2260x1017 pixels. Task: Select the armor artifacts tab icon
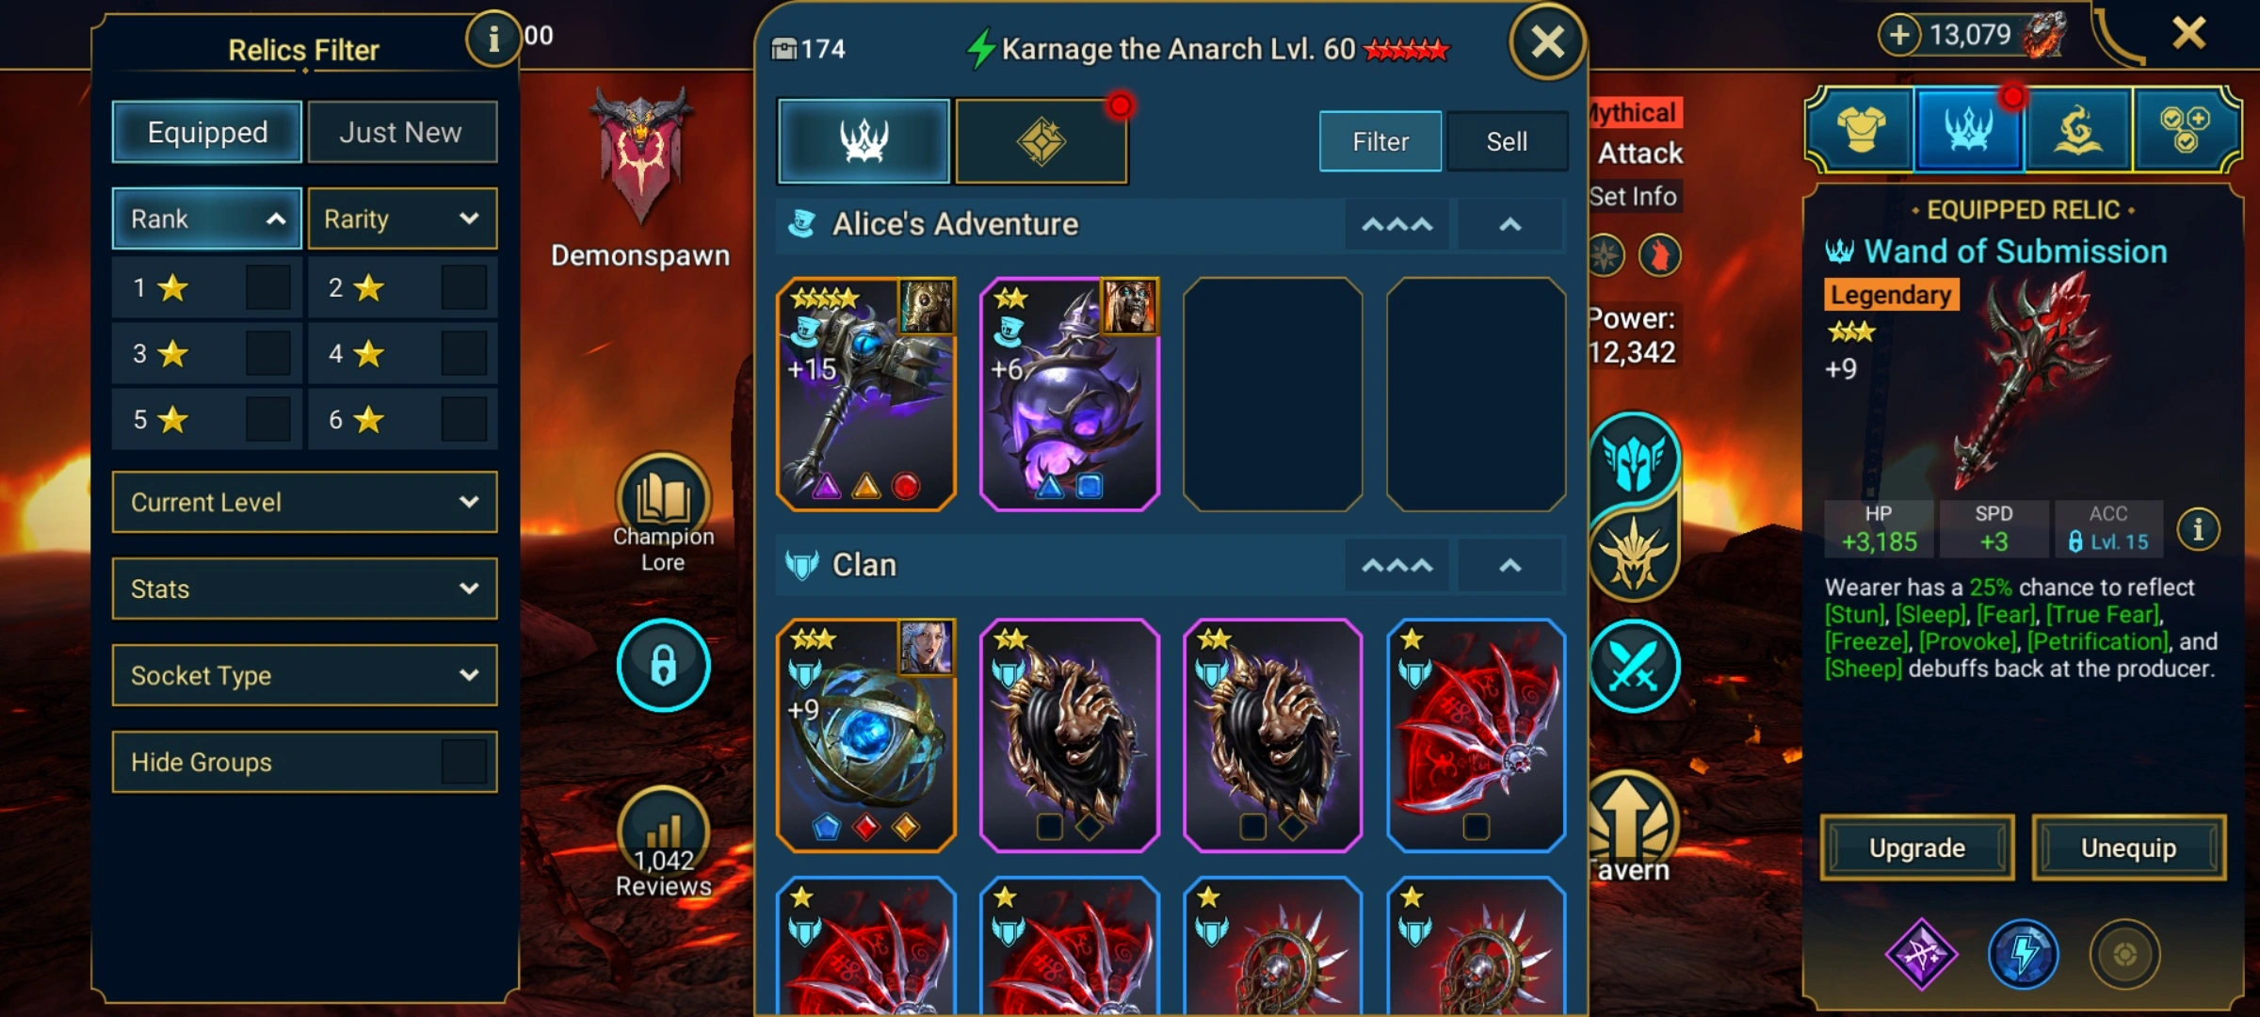click(1861, 130)
